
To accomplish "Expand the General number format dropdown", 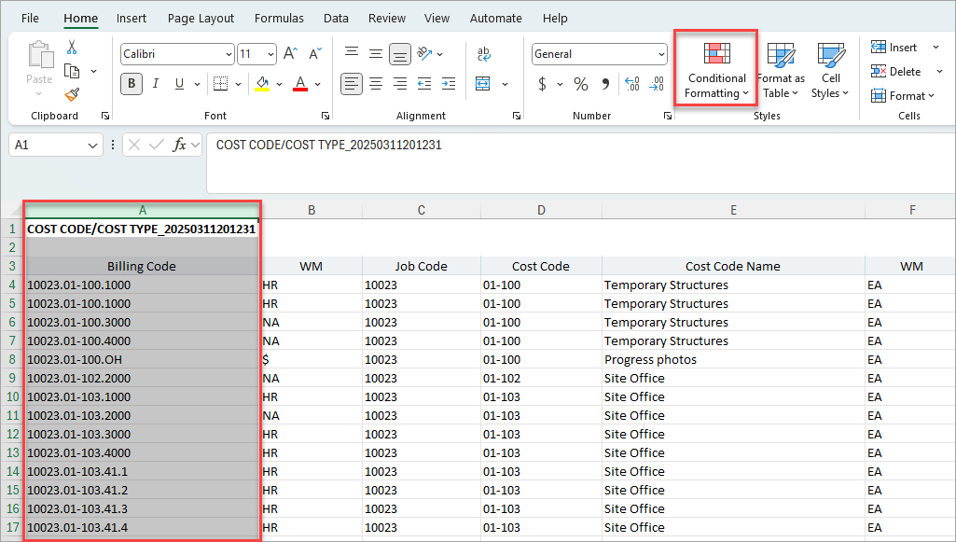I will click(661, 54).
